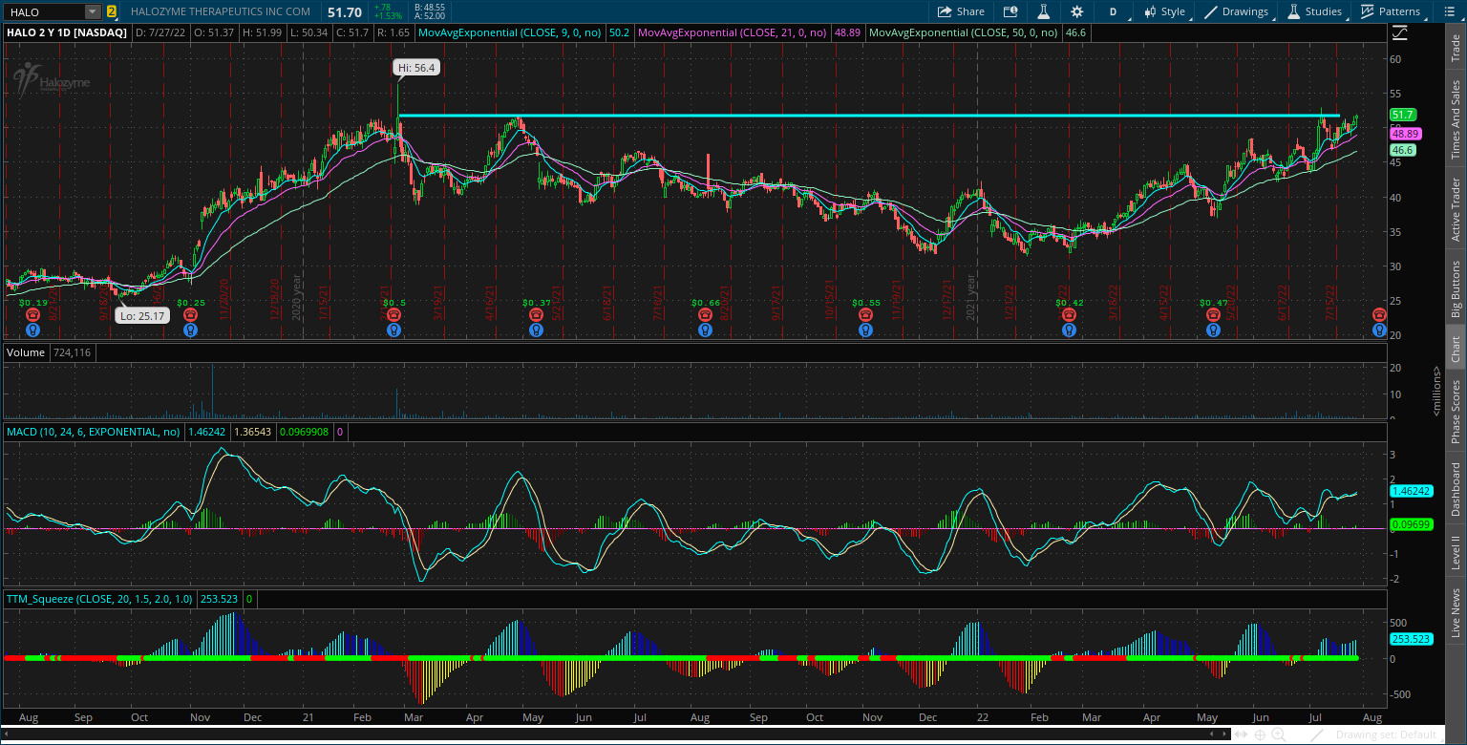Open the Drawings dropdown
The width and height of the screenshot is (1467, 745).
(1238, 11)
